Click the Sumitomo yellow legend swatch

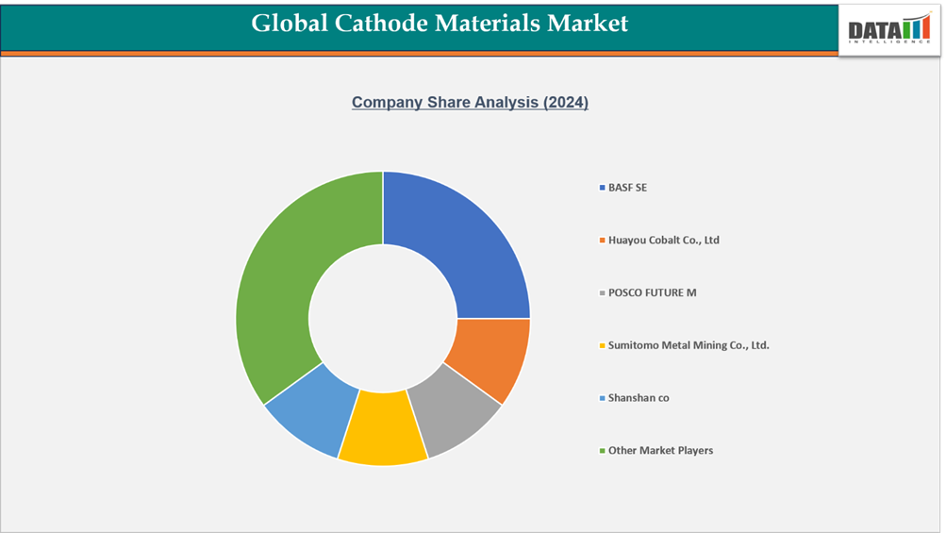pos(602,345)
